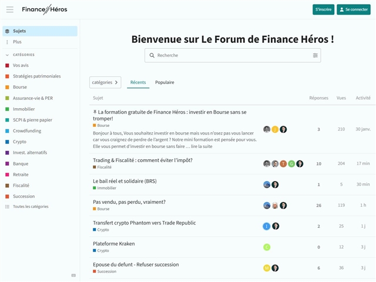Click the Se connecter button
This screenshot has height=282, width=376.
click(x=354, y=9)
